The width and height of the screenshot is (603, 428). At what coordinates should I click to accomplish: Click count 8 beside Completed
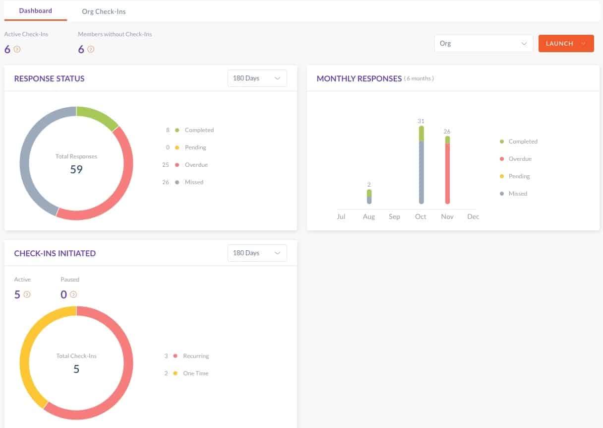(x=168, y=130)
